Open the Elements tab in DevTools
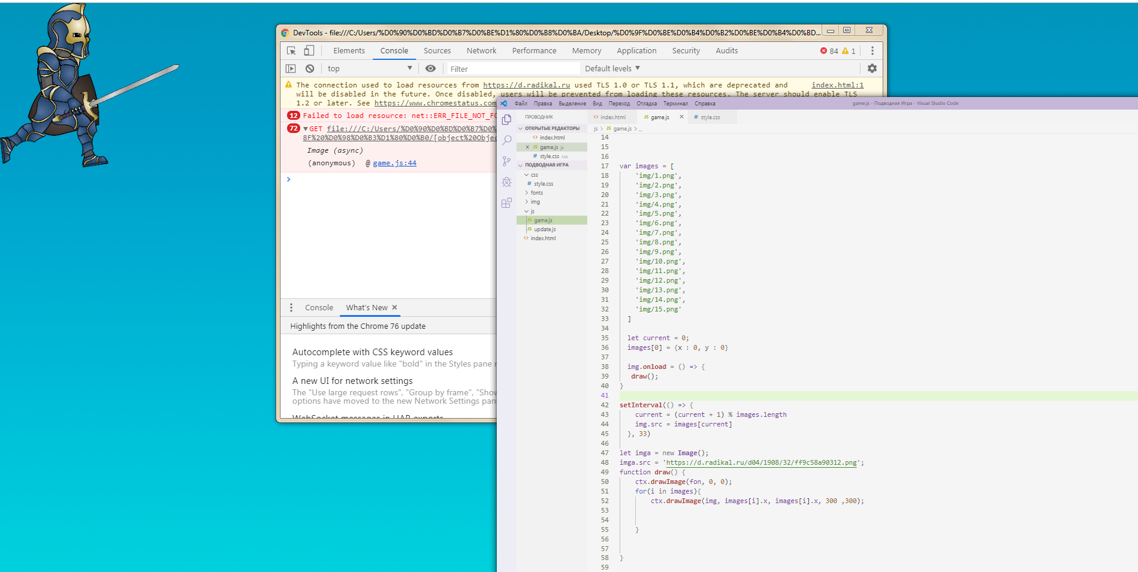This screenshot has width=1138, height=572. pos(349,51)
